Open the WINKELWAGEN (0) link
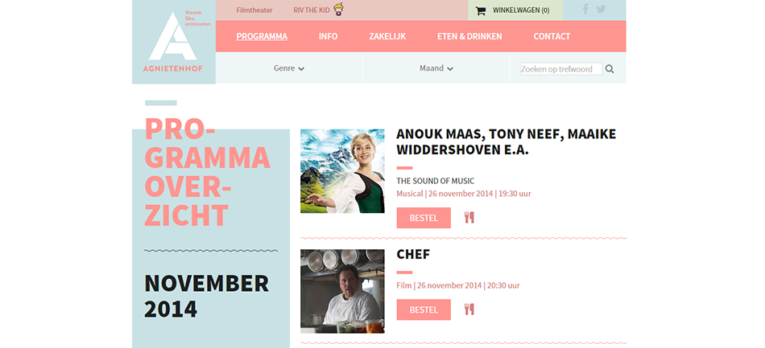This screenshot has width=765, height=348. click(520, 10)
